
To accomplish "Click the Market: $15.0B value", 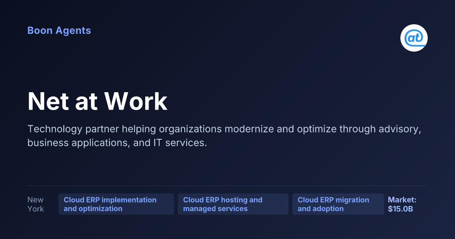I will (x=402, y=204).
